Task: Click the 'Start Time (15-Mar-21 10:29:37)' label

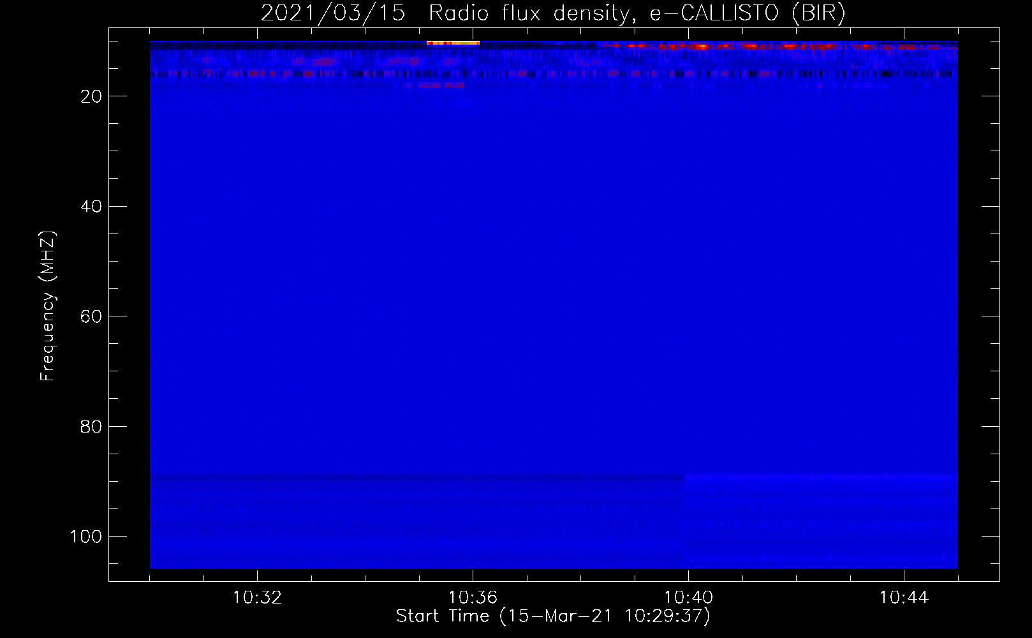Action: (553, 616)
